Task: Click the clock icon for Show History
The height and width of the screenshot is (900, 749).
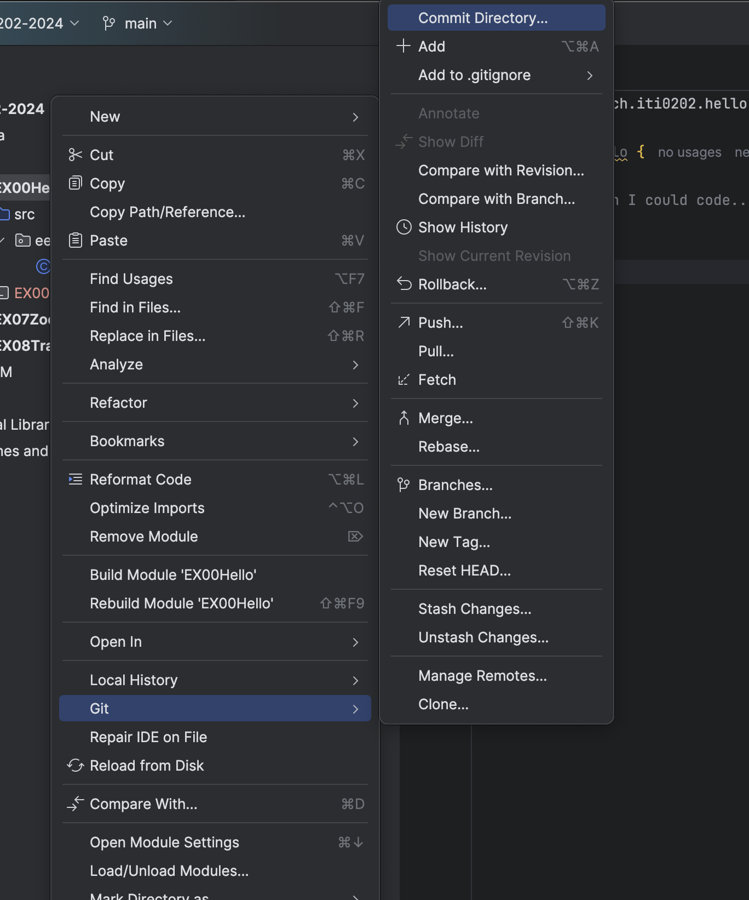Action: pos(404,227)
